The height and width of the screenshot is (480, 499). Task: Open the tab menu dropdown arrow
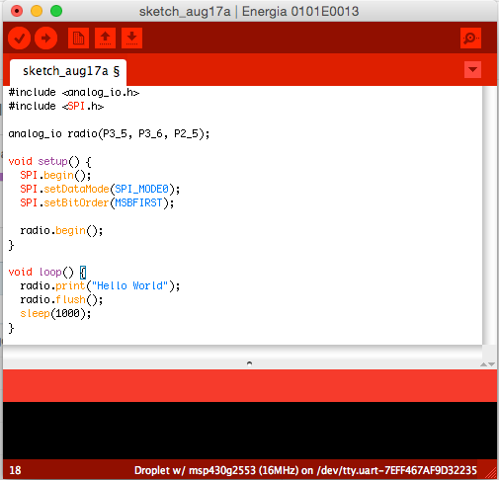pyautogui.click(x=472, y=69)
